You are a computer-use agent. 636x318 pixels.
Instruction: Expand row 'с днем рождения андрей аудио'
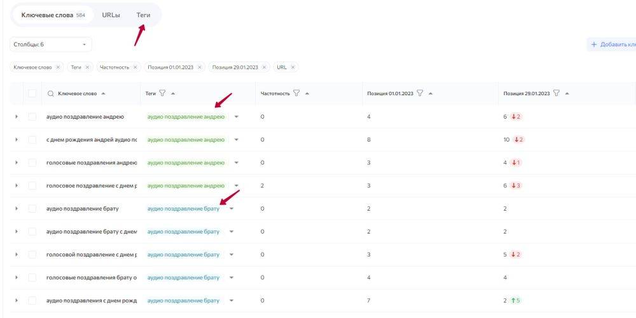[17, 140]
